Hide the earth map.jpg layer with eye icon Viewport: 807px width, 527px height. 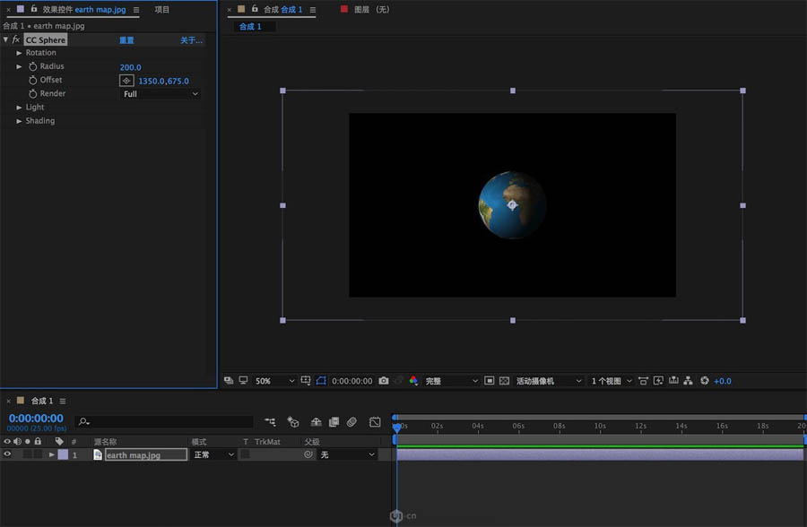tap(7, 455)
